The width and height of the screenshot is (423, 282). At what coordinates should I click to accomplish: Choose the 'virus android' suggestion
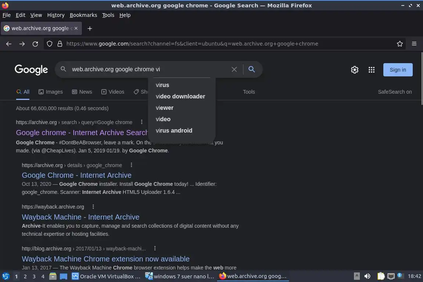(x=181, y=130)
